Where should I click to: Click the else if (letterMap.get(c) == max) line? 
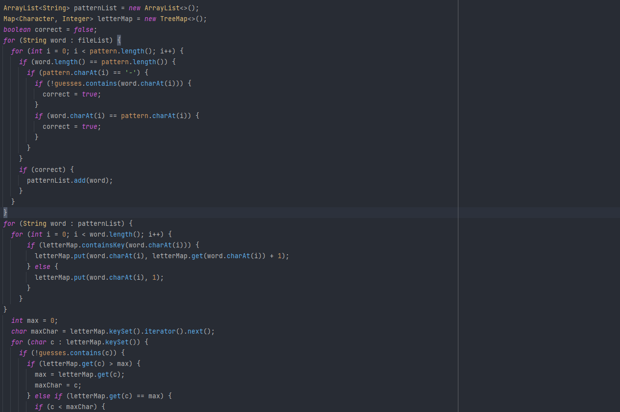(x=99, y=396)
